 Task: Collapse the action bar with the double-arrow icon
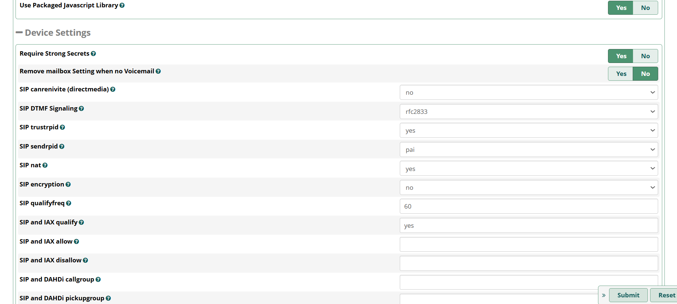[x=604, y=296]
